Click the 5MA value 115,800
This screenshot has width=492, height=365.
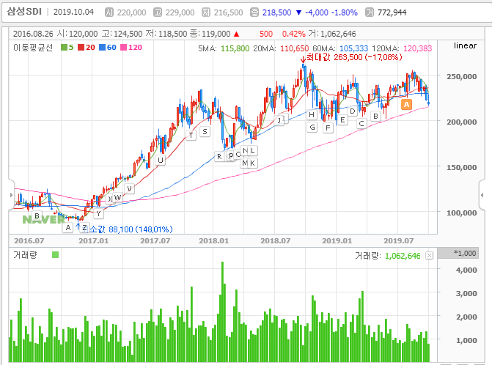235,48
